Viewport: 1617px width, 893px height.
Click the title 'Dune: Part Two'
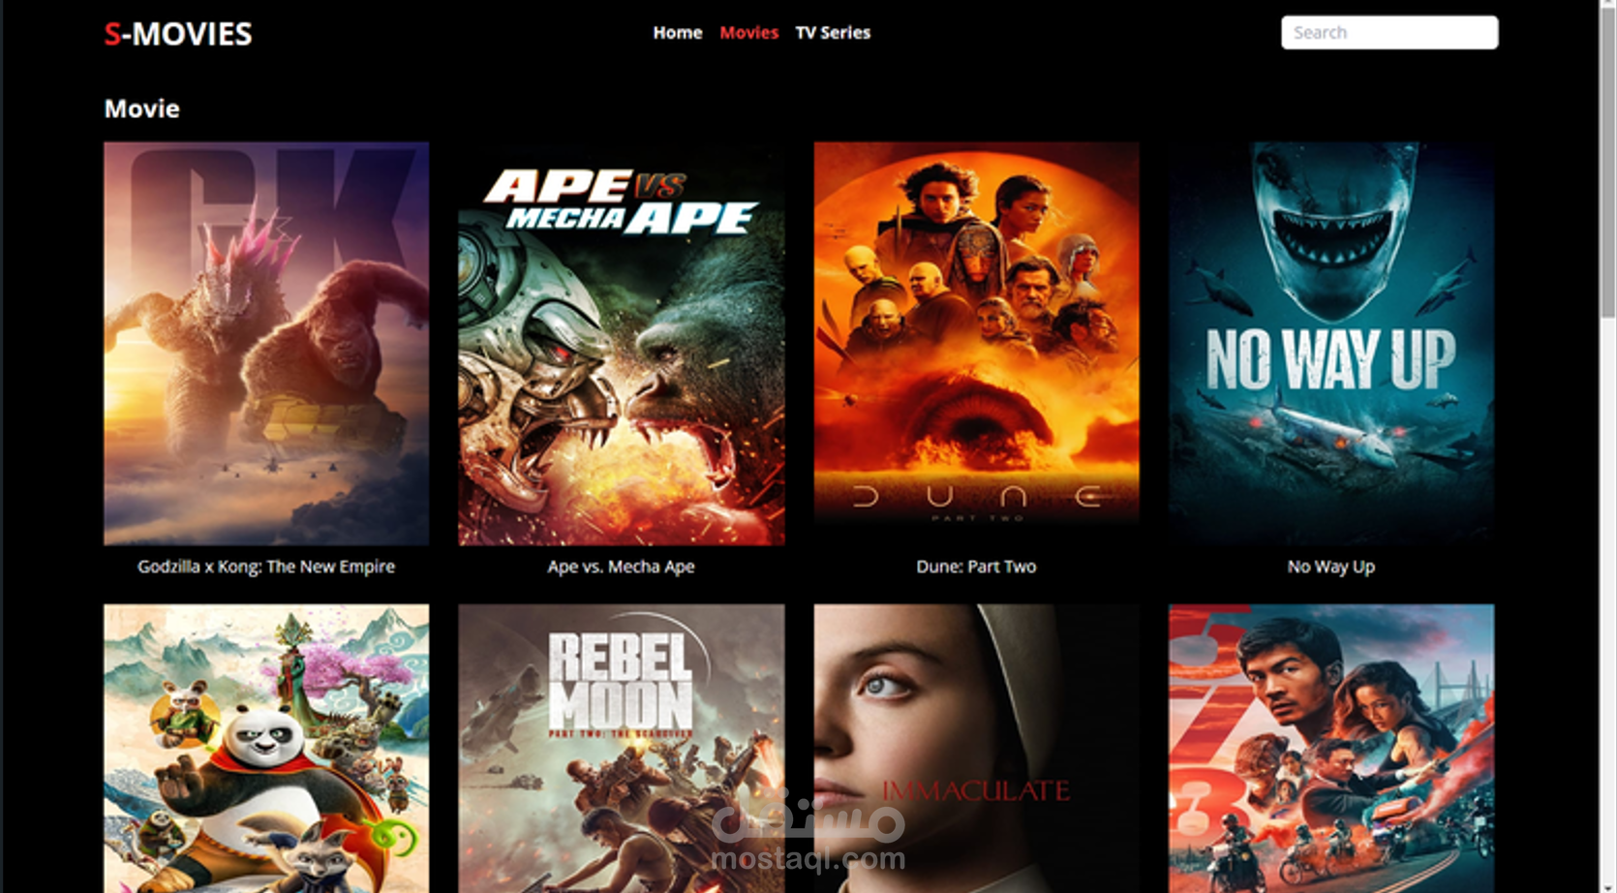[976, 567]
